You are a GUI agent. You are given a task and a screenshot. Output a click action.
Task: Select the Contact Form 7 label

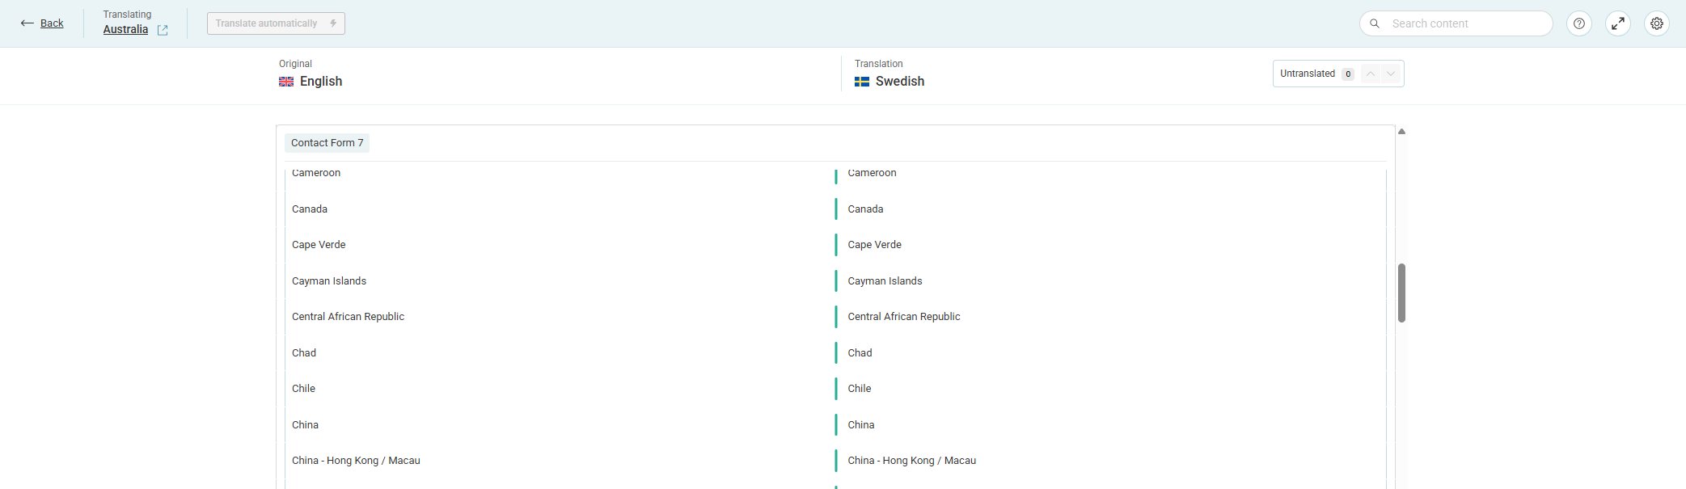click(x=327, y=143)
